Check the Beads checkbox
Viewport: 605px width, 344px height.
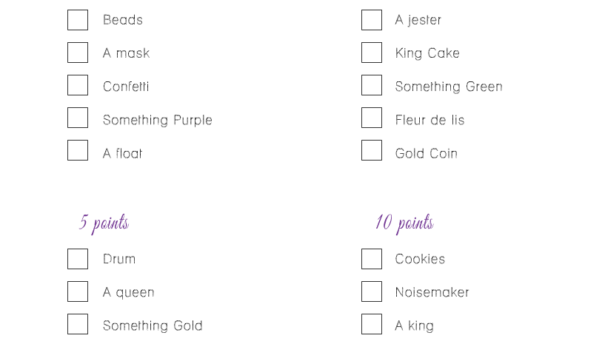[x=78, y=20]
